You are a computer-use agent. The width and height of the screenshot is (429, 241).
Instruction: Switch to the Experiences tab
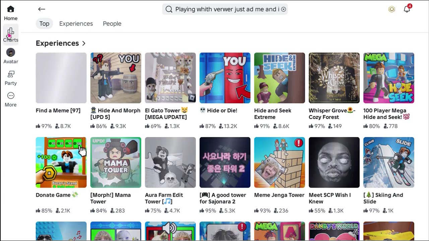coord(76,24)
